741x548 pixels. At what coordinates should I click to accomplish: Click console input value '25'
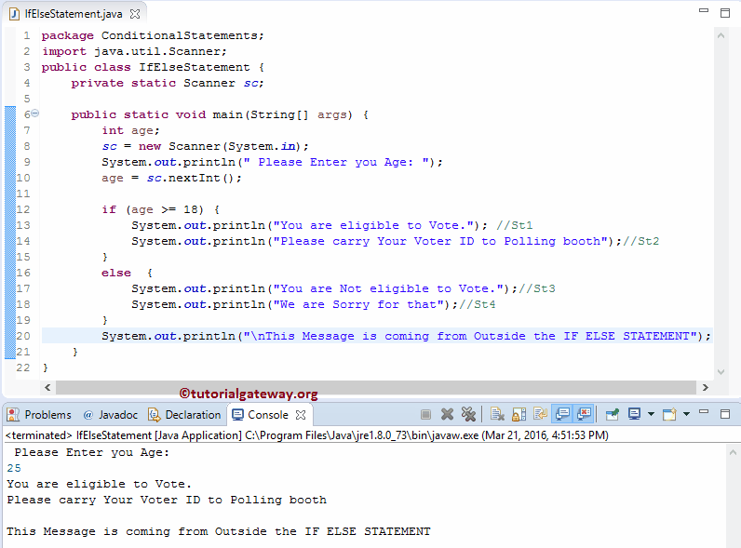(x=14, y=468)
